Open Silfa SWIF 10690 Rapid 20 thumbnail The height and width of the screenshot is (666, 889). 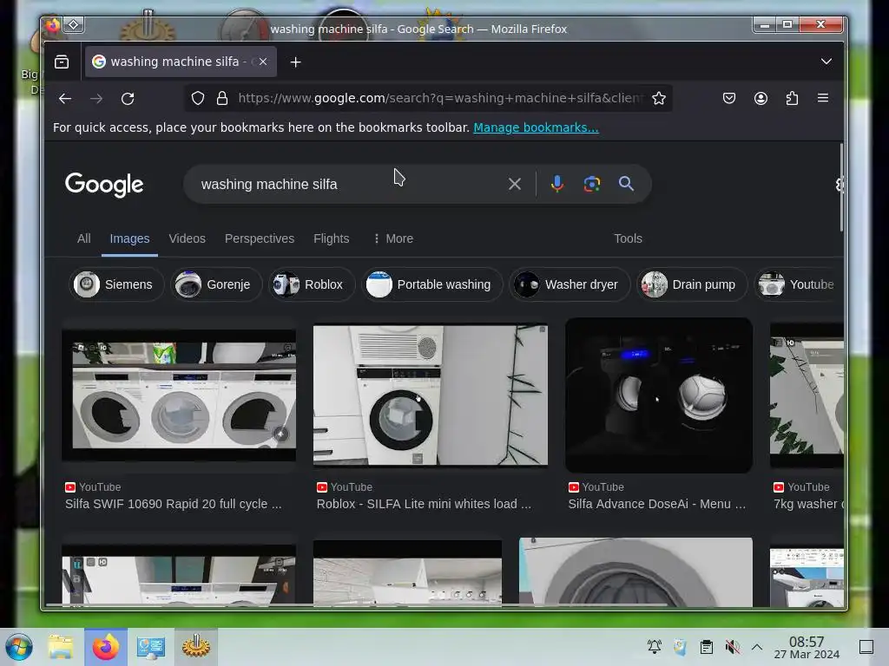pyautogui.click(x=179, y=395)
